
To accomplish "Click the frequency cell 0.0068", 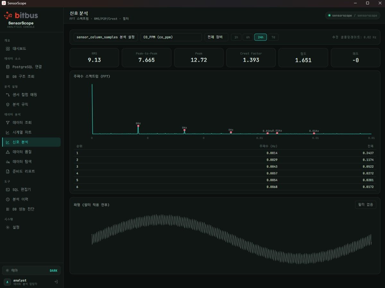I will tap(272, 187).
